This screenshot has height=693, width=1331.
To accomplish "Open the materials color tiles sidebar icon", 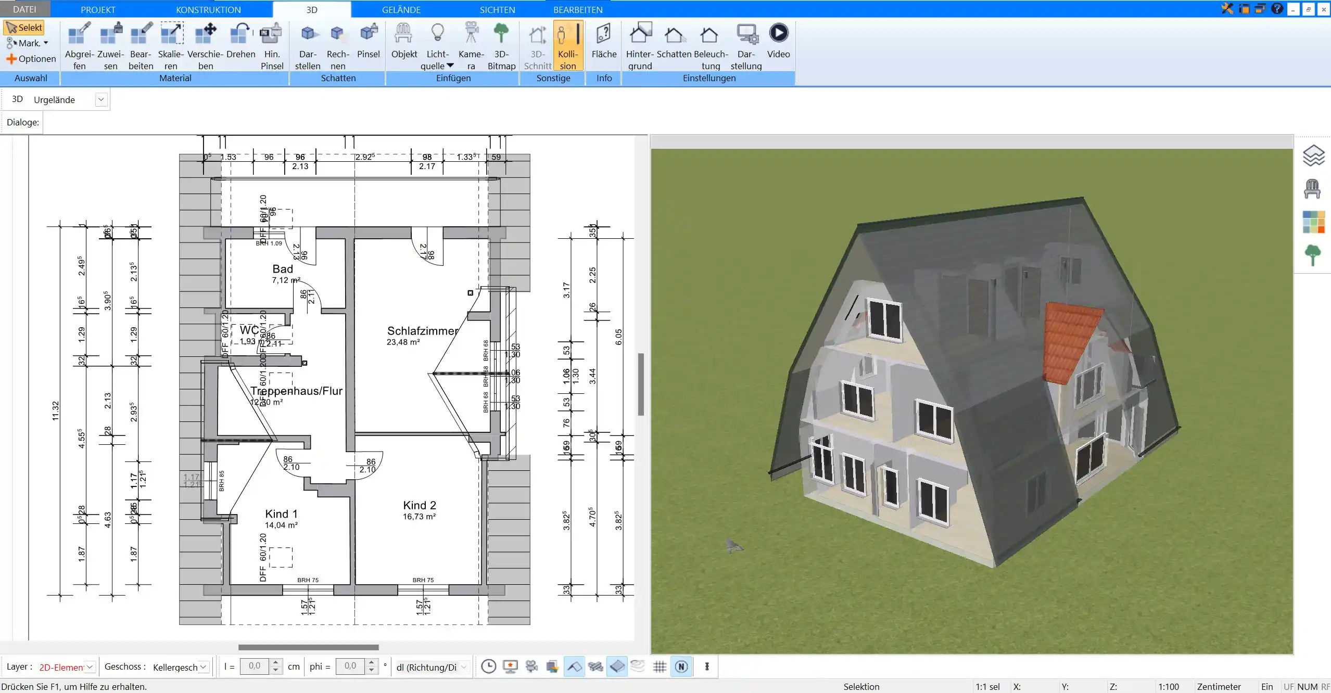I will point(1313,222).
